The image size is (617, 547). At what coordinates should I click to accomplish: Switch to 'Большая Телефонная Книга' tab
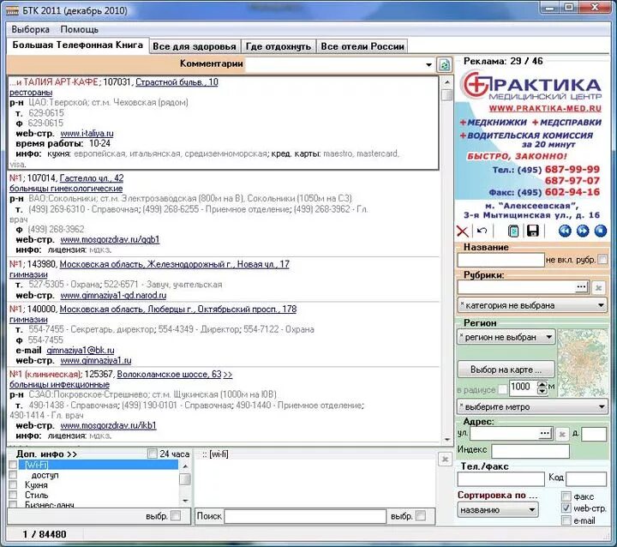click(77, 45)
